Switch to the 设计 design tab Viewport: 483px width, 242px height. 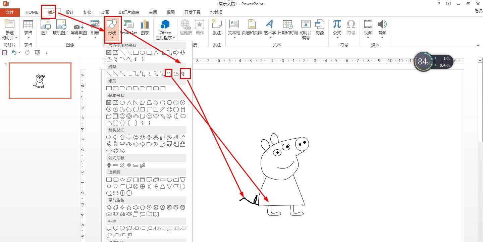[70, 12]
